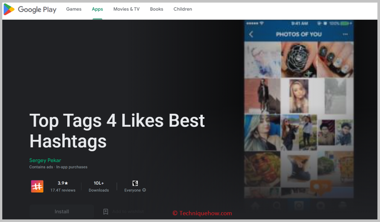The width and height of the screenshot is (380, 222).
Task: Click the back arrow in the app preview
Action: point(251,35)
